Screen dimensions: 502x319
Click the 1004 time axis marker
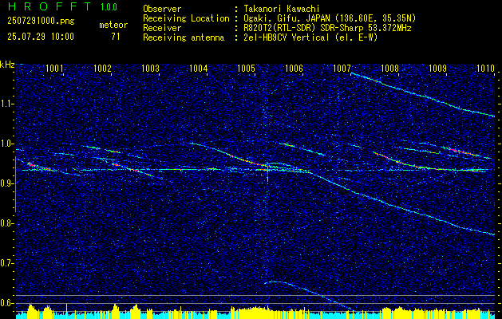pos(198,68)
